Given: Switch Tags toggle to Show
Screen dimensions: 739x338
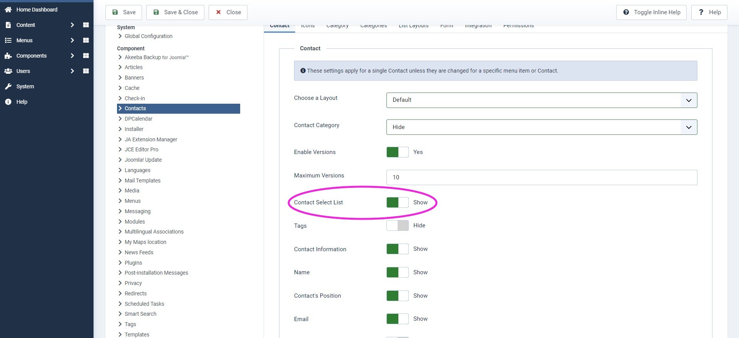Looking at the screenshot, I should (x=397, y=225).
